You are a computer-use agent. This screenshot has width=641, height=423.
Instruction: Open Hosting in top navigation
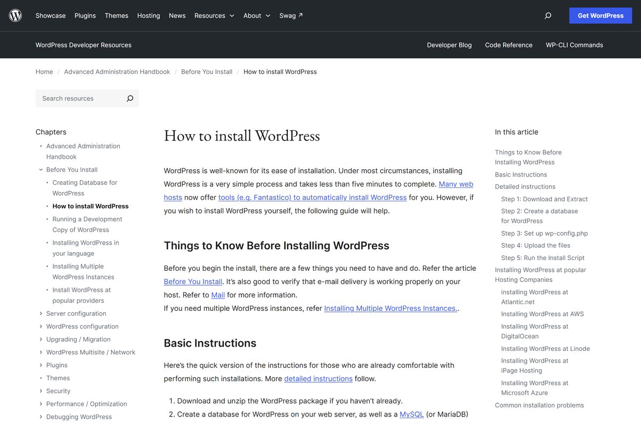coord(148,15)
